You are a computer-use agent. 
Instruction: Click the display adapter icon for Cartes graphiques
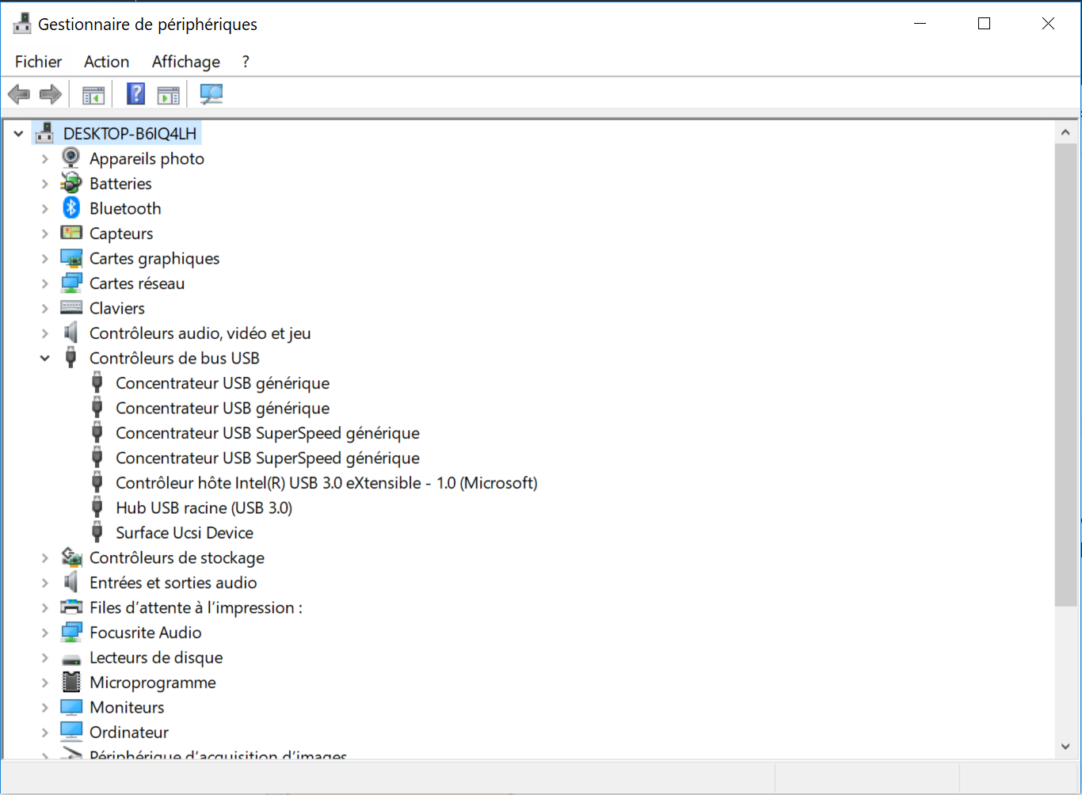click(x=71, y=258)
